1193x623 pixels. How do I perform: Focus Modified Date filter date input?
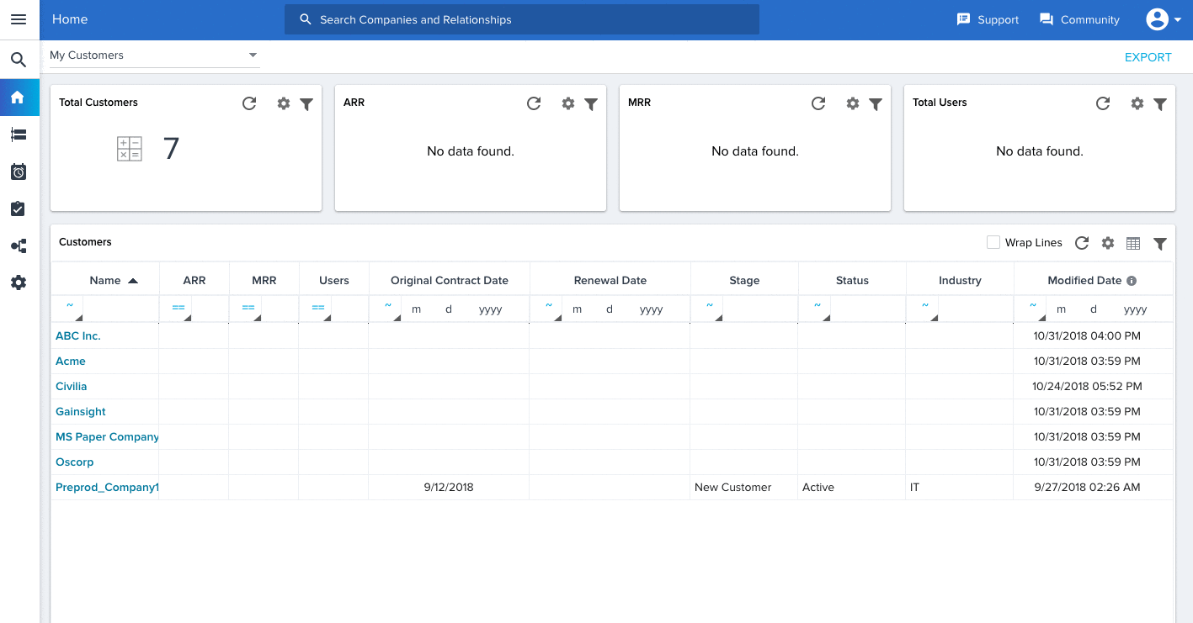pos(1109,309)
